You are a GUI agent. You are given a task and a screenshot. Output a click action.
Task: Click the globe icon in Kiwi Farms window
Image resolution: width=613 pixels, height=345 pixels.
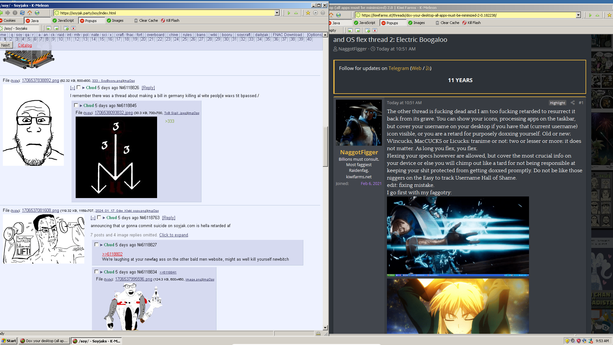pyautogui.click(x=338, y=15)
